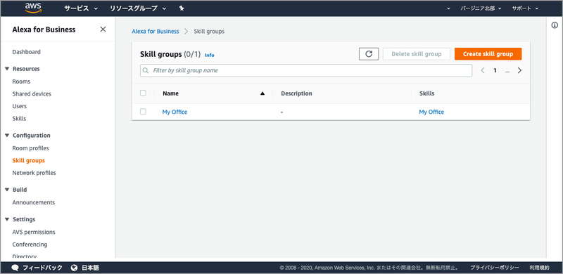Go to next page arrow
The image size is (563, 274).
(519, 71)
